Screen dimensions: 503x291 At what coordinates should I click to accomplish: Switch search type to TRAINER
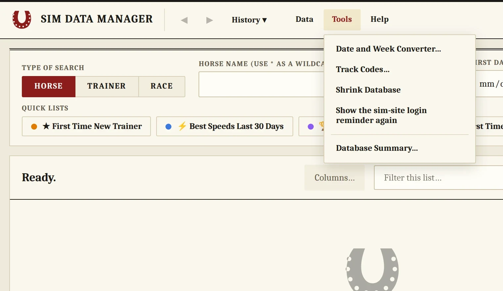[x=107, y=86]
